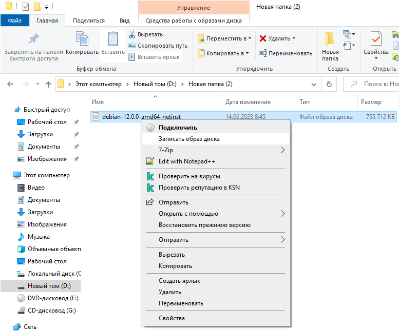Open Этот компьютер in sidebar
The width and height of the screenshot is (399, 331).
[42, 175]
